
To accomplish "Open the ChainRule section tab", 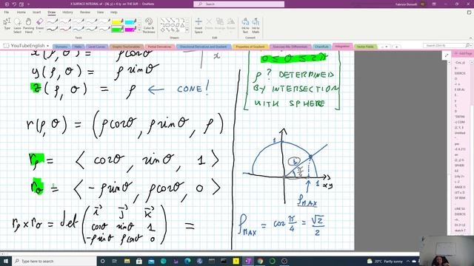I will 321,47.
